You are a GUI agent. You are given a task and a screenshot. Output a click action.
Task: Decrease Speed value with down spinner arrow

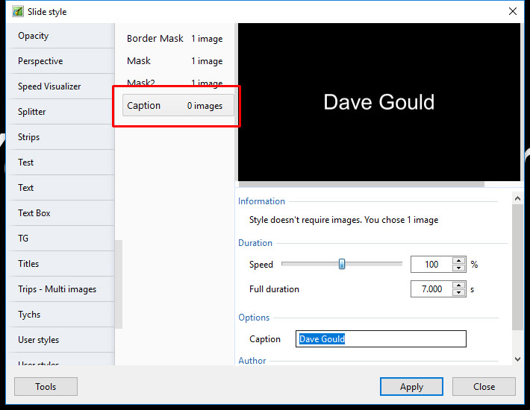point(458,268)
